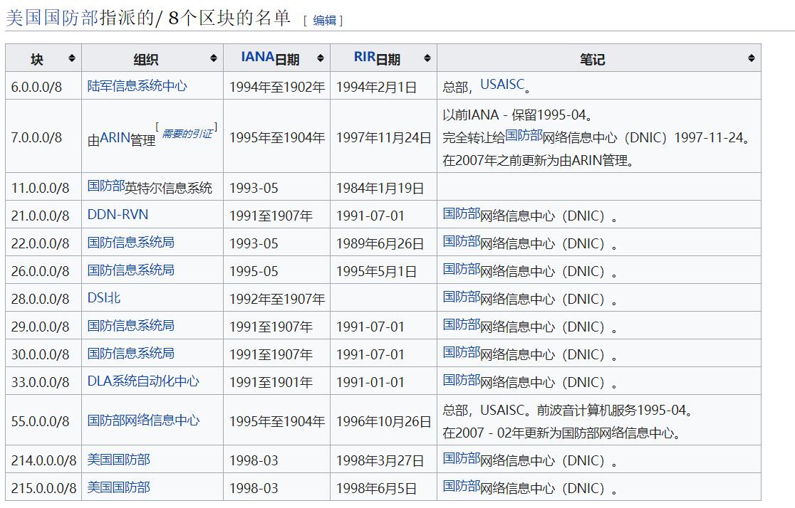The width and height of the screenshot is (795, 508).
Task: Open ARIN link in 7.0.0.0/8 row
Action: pos(115,138)
